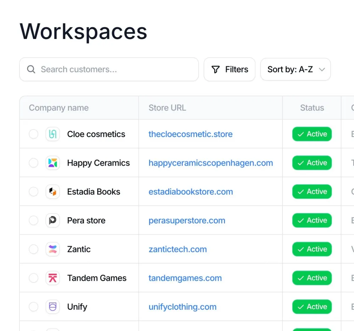Check the Pera store row checkbox

click(x=33, y=220)
